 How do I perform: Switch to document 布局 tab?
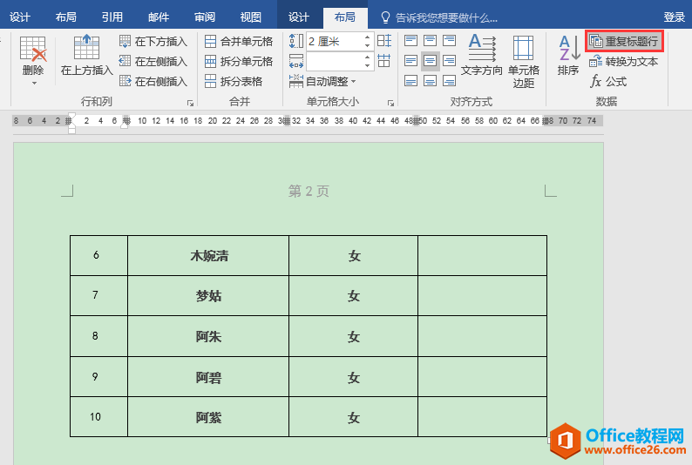pos(66,17)
